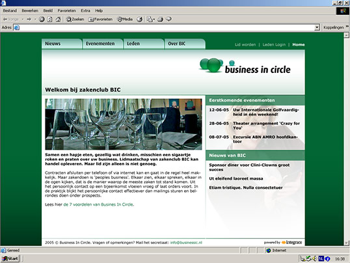The width and height of the screenshot is (350, 263).
Task: Click the Print icon
Action: point(160,20)
